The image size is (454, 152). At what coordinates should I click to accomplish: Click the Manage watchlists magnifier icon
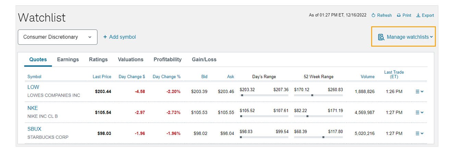[x=381, y=37]
